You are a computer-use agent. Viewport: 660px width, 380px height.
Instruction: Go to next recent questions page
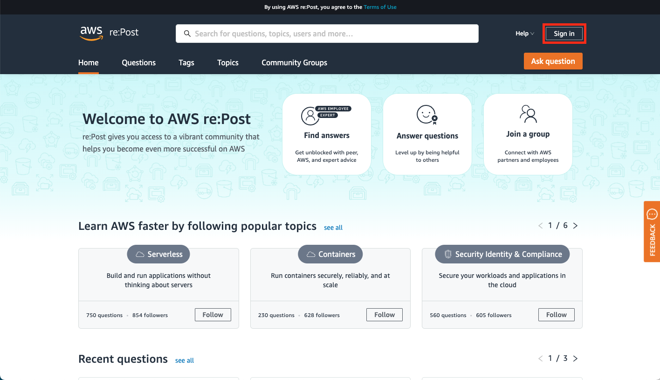(x=575, y=359)
